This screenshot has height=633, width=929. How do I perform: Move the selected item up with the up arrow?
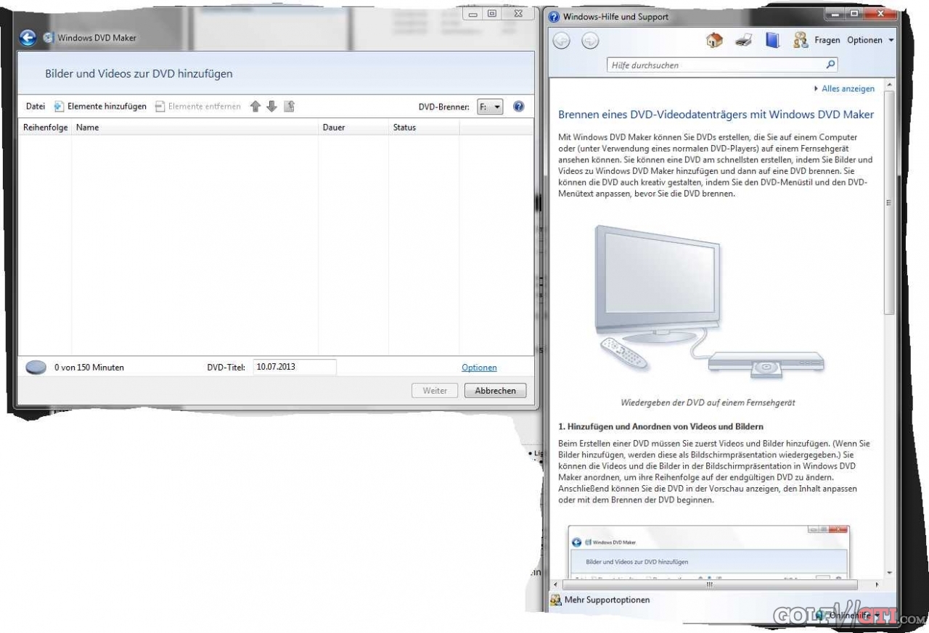pyautogui.click(x=255, y=107)
